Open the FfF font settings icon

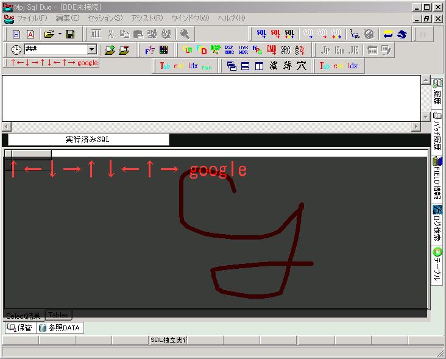tap(150, 51)
